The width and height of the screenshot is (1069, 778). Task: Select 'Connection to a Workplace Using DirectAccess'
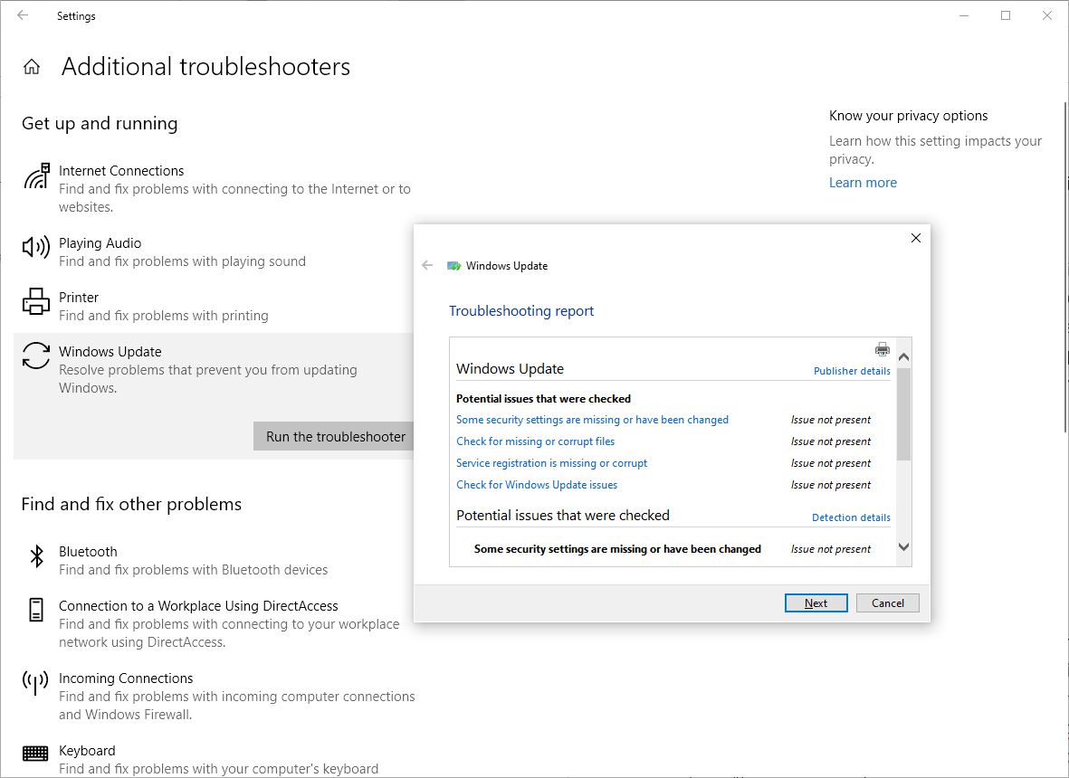(198, 605)
